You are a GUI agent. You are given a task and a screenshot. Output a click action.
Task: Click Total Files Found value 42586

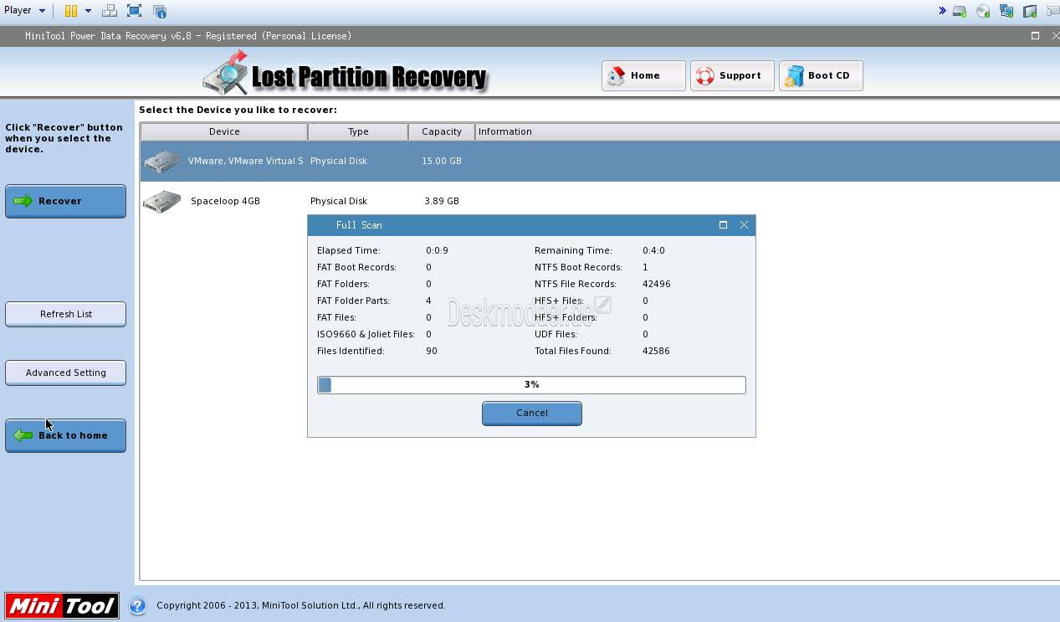(656, 351)
